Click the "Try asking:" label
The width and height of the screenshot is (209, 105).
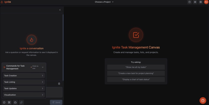[136, 62]
